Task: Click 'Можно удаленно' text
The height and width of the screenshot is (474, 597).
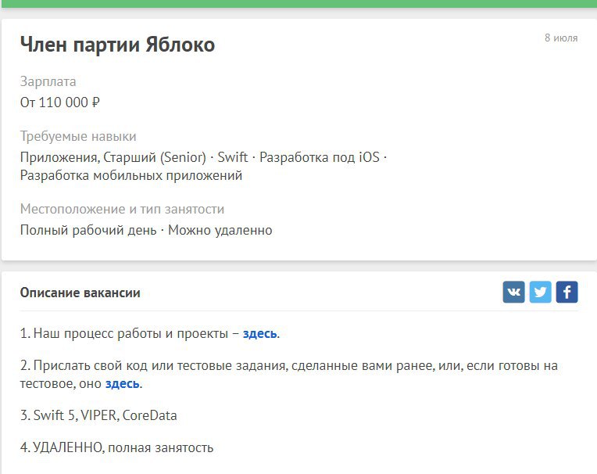Action: 220,230
